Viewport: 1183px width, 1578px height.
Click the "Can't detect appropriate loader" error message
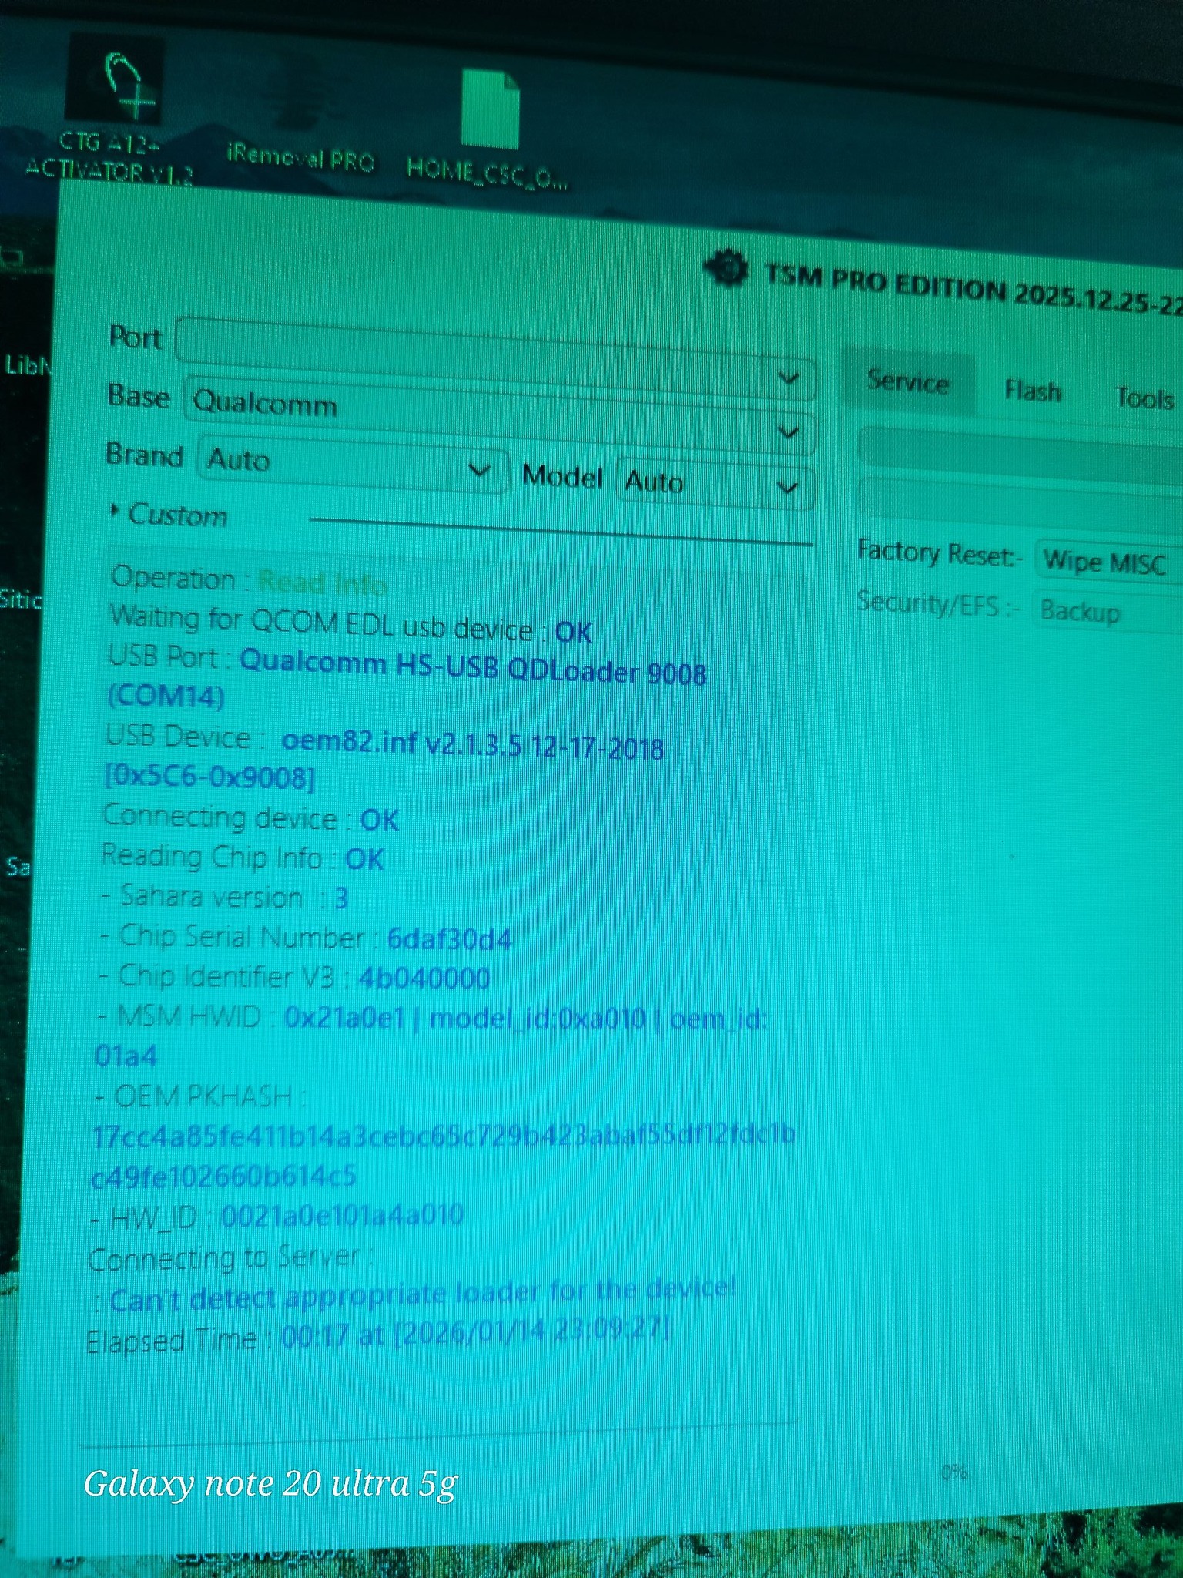coord(423,1296)
